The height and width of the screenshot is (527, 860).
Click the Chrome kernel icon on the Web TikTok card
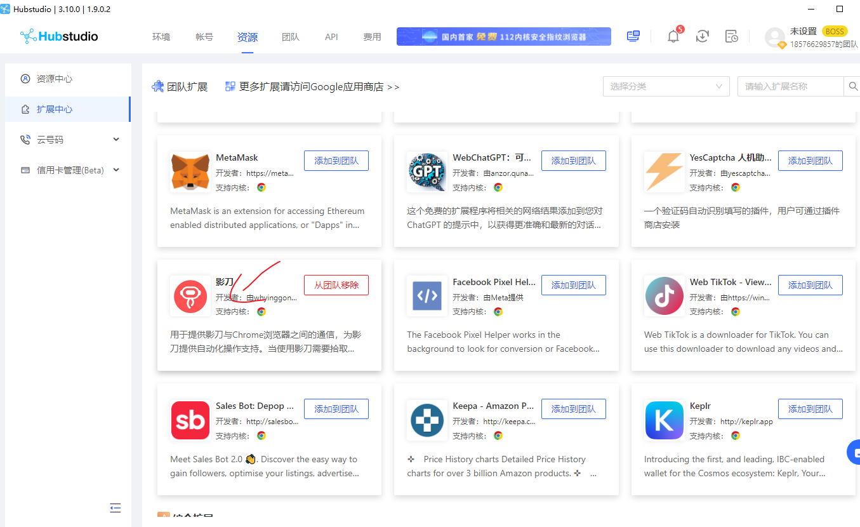tap(736, 312)
